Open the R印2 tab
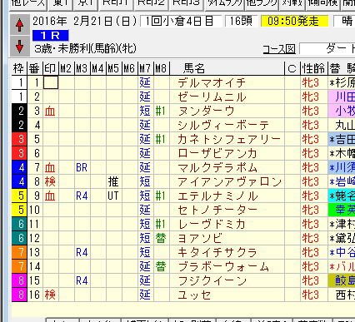 coord(151,4)
